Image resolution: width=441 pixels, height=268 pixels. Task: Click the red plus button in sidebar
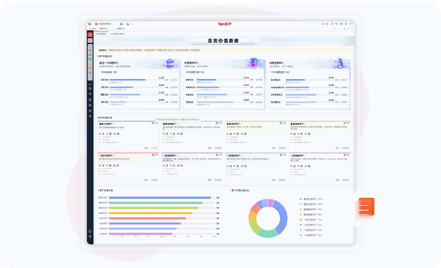coord(90,35)
